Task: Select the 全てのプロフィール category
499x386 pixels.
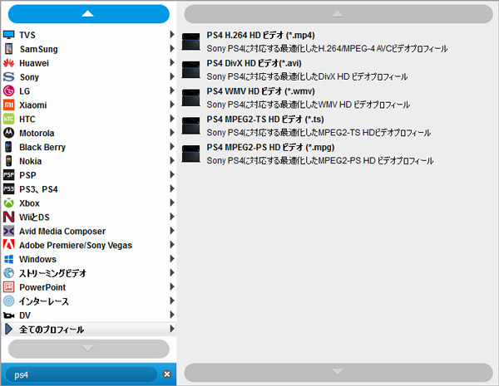Action: click(52, 330)
